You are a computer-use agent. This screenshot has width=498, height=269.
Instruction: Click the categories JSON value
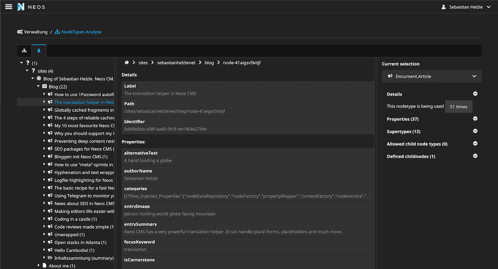click(x=247, y=196)
